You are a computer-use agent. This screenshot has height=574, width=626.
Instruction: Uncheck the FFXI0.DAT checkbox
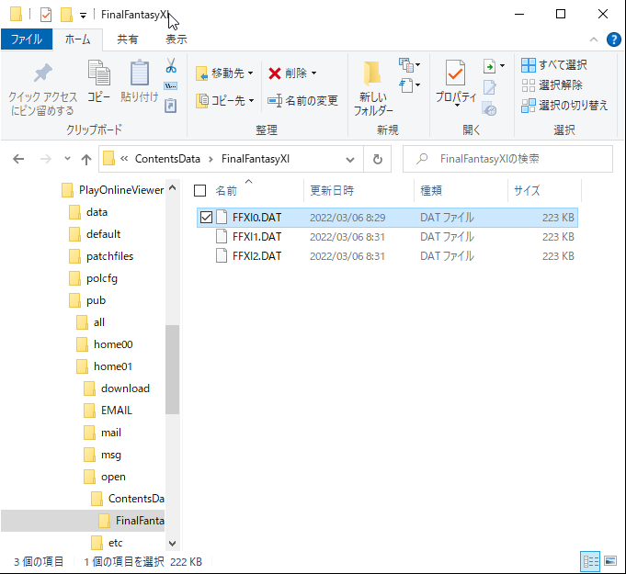click(x=206, y=218)
